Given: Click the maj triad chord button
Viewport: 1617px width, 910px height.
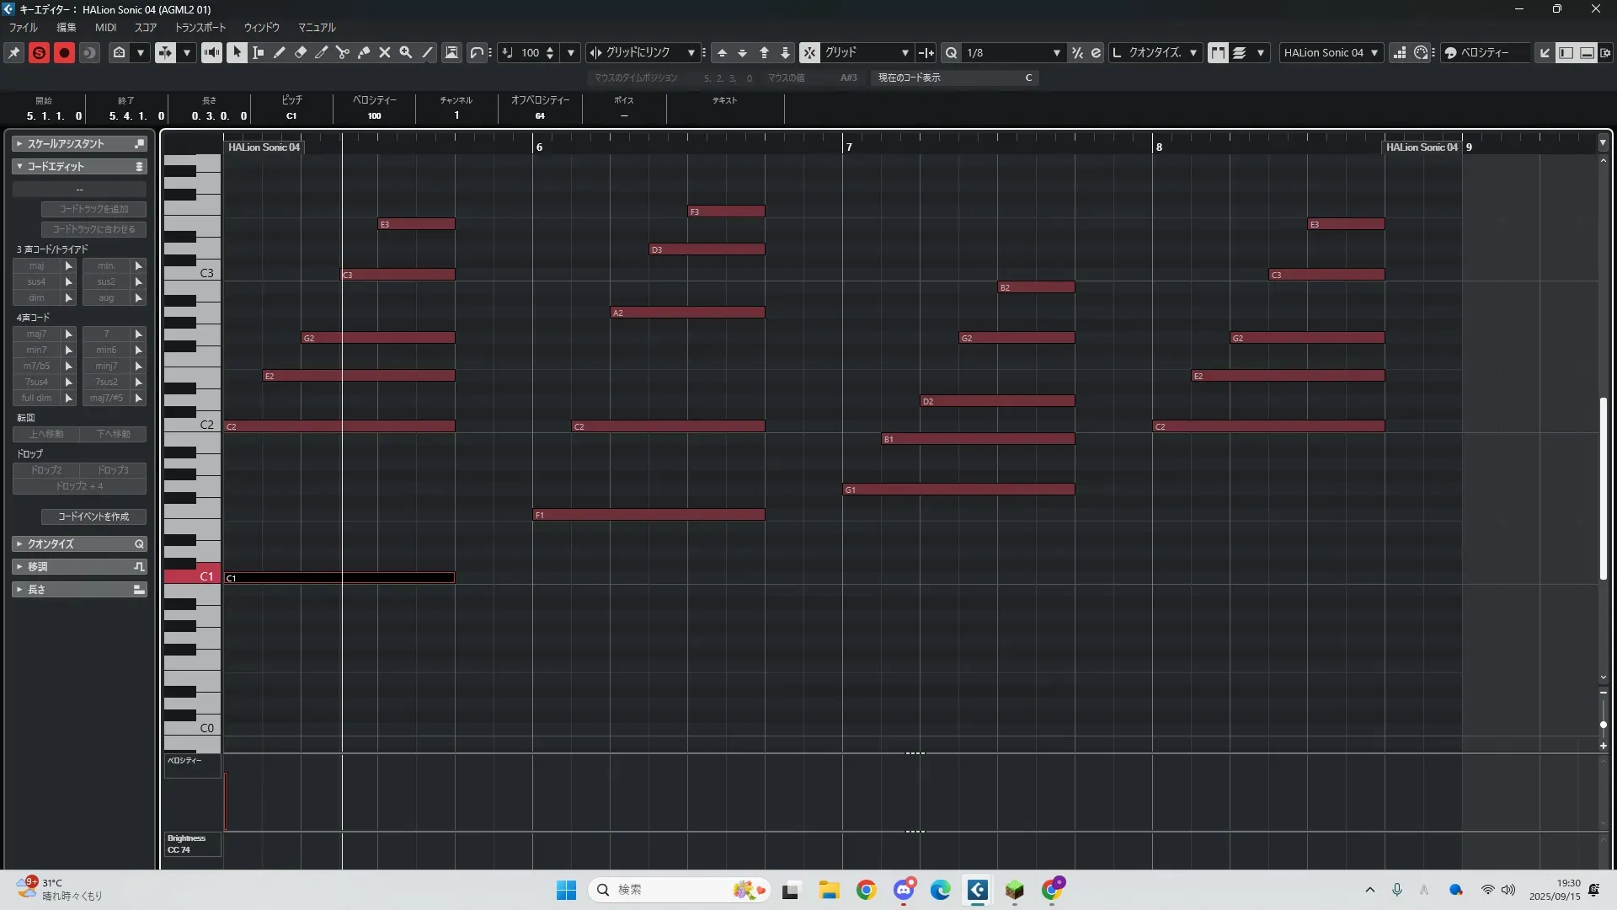Looking at the screenshot, I should pyautogui.click(x=36, y=265).
